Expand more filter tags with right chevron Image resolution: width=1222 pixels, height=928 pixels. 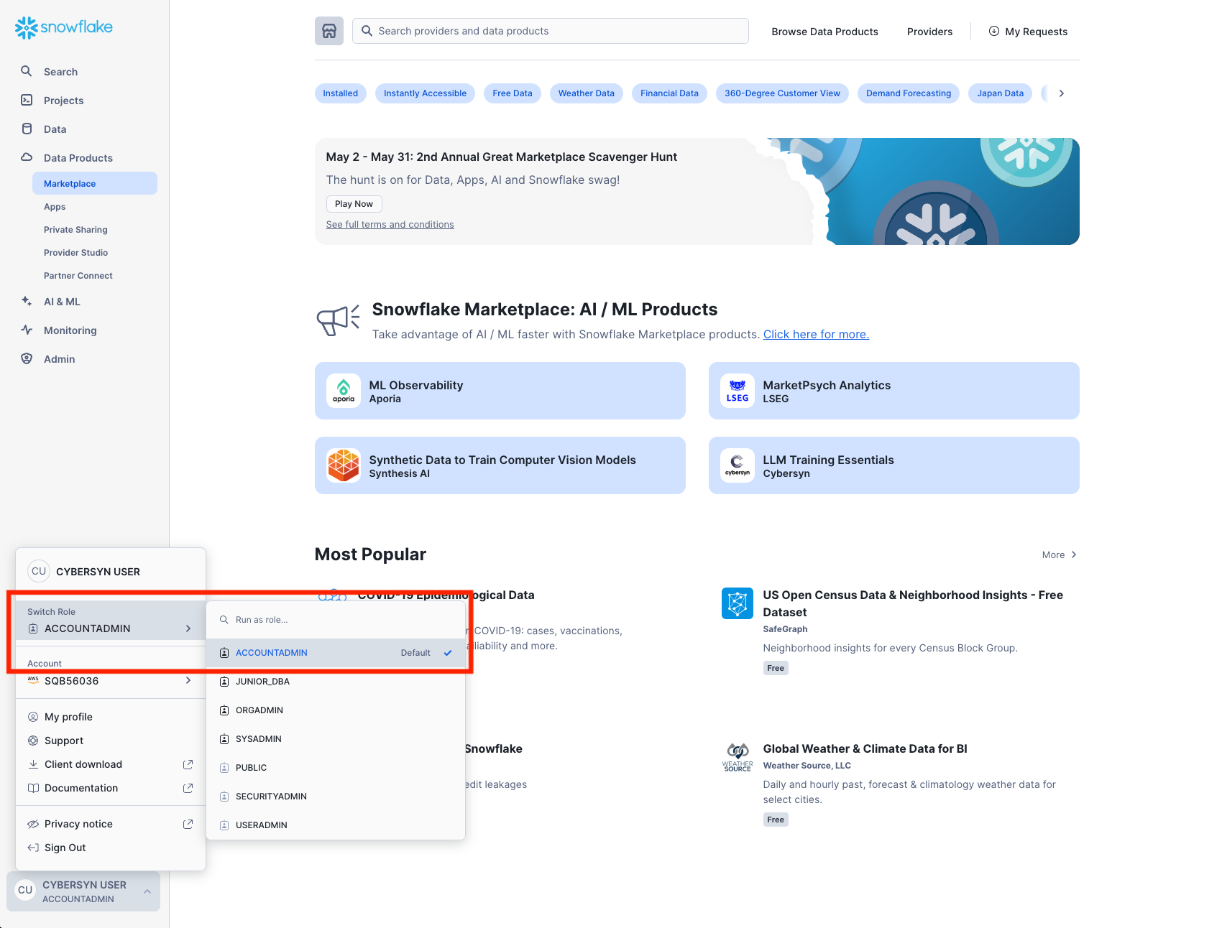(1061, 93)
